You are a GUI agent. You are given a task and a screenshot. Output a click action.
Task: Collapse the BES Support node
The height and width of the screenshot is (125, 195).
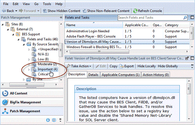pyautogui.click(x=13, y=34)
